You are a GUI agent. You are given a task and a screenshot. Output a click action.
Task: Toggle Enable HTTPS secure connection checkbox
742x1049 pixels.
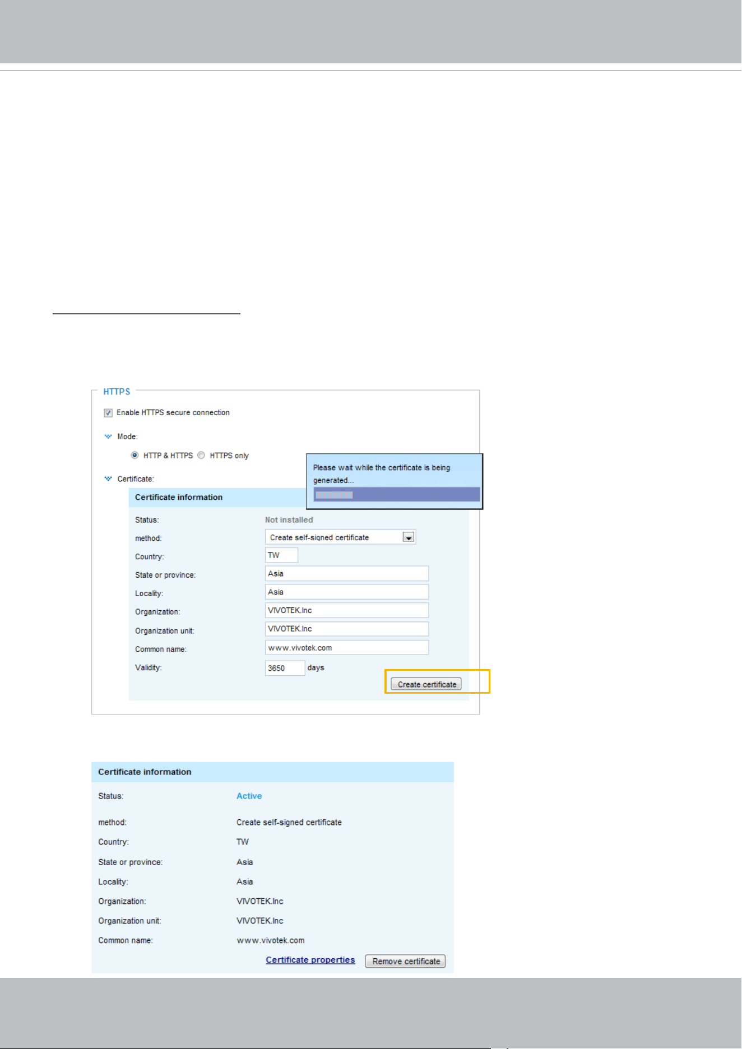(108, 413)
